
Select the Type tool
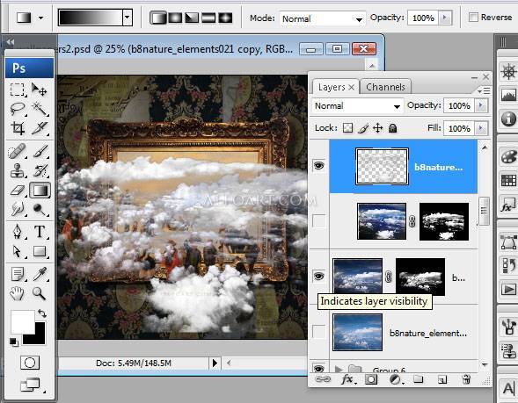[40, 232]
